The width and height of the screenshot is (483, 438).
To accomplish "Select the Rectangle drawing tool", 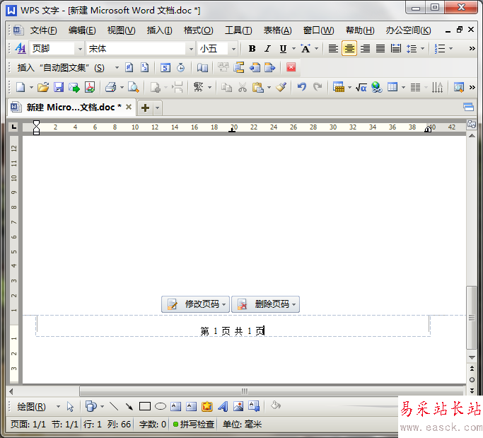I will (x=145, y=406).
